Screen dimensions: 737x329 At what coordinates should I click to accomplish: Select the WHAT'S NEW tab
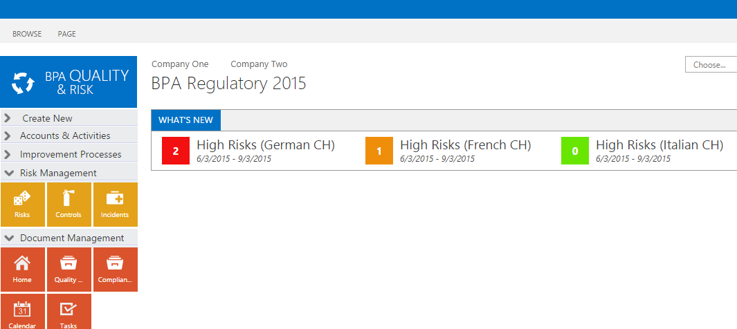(x=185, y=120)
